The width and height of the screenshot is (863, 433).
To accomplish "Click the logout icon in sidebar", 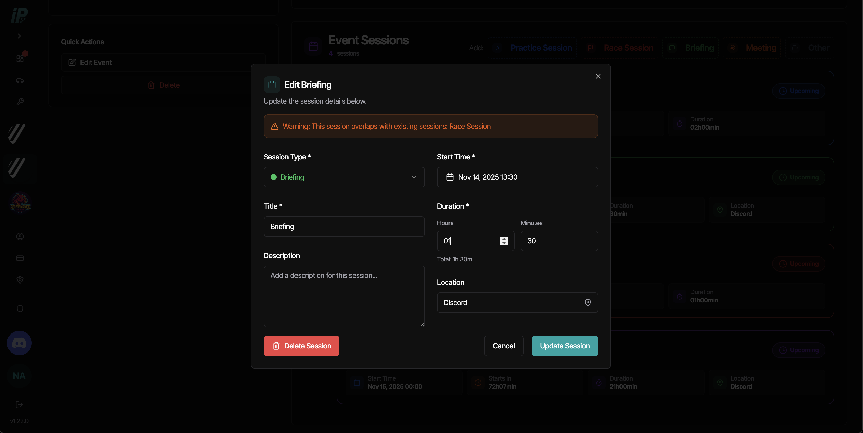I will (x=19, y=404).
